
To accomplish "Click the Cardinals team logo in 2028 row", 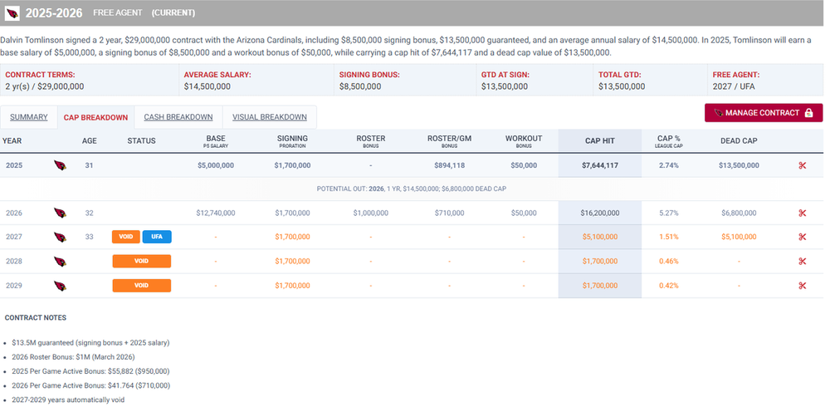I will click(x=60, y=262).
